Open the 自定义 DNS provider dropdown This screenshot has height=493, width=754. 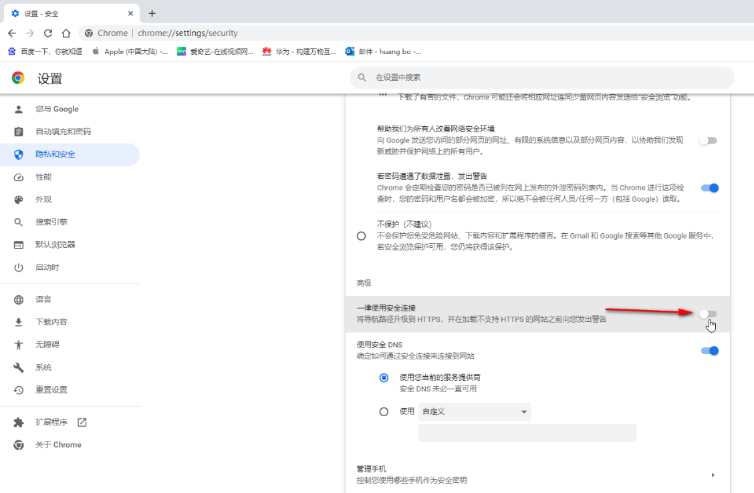475,412
